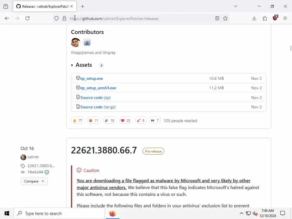Click the heart reaction with 23
Viewport: 292px width, 219px height.
click(126, 121)
